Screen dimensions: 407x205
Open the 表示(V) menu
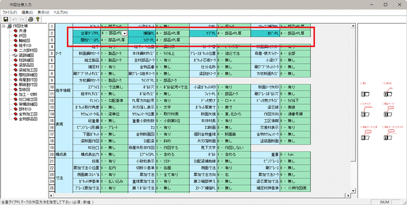coord(44,12)
